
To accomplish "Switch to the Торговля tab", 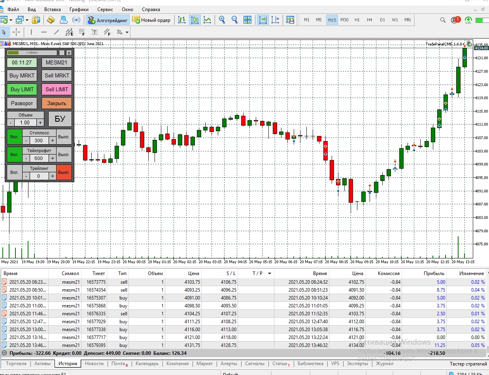I will pos(17,364).
